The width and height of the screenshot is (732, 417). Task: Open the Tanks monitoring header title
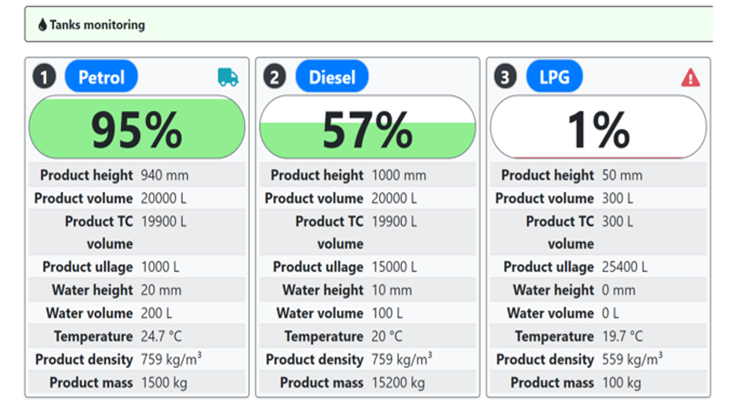[x=97, y=25]
